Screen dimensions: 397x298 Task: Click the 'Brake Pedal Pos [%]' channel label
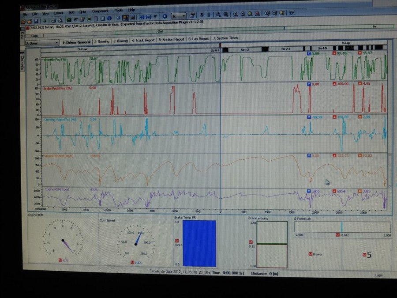pyautogui.click(x=57, y=88)
